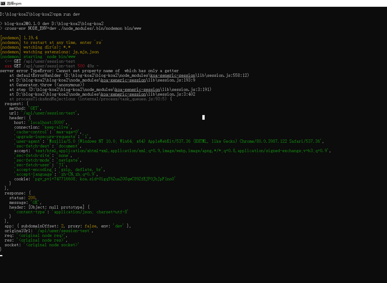Screen dimensions: 387x283
Task: Click the 'at defaultErrorHanlder' stack trace line
Action: tap(129, 75)
